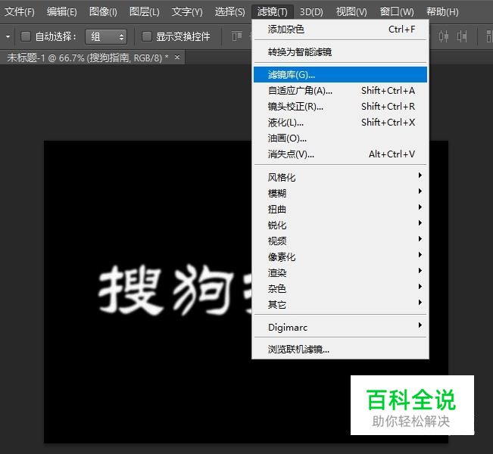Click the distribute horizontal centers icon
This screenshot has width=493, height=454.
coord(443,36)
